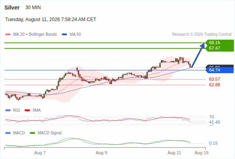The width and height of the screenshot is (235, 159).
Task: Click the MACD current value 0.15
Action: 213,143
